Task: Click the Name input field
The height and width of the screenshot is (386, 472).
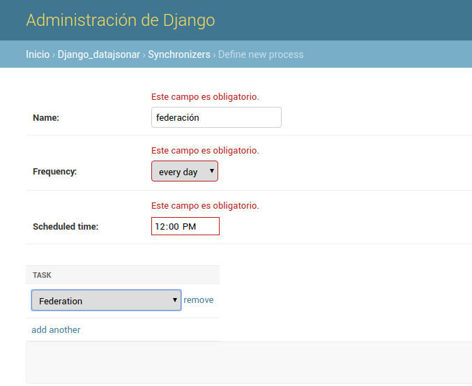Action: tap(216, 117)
